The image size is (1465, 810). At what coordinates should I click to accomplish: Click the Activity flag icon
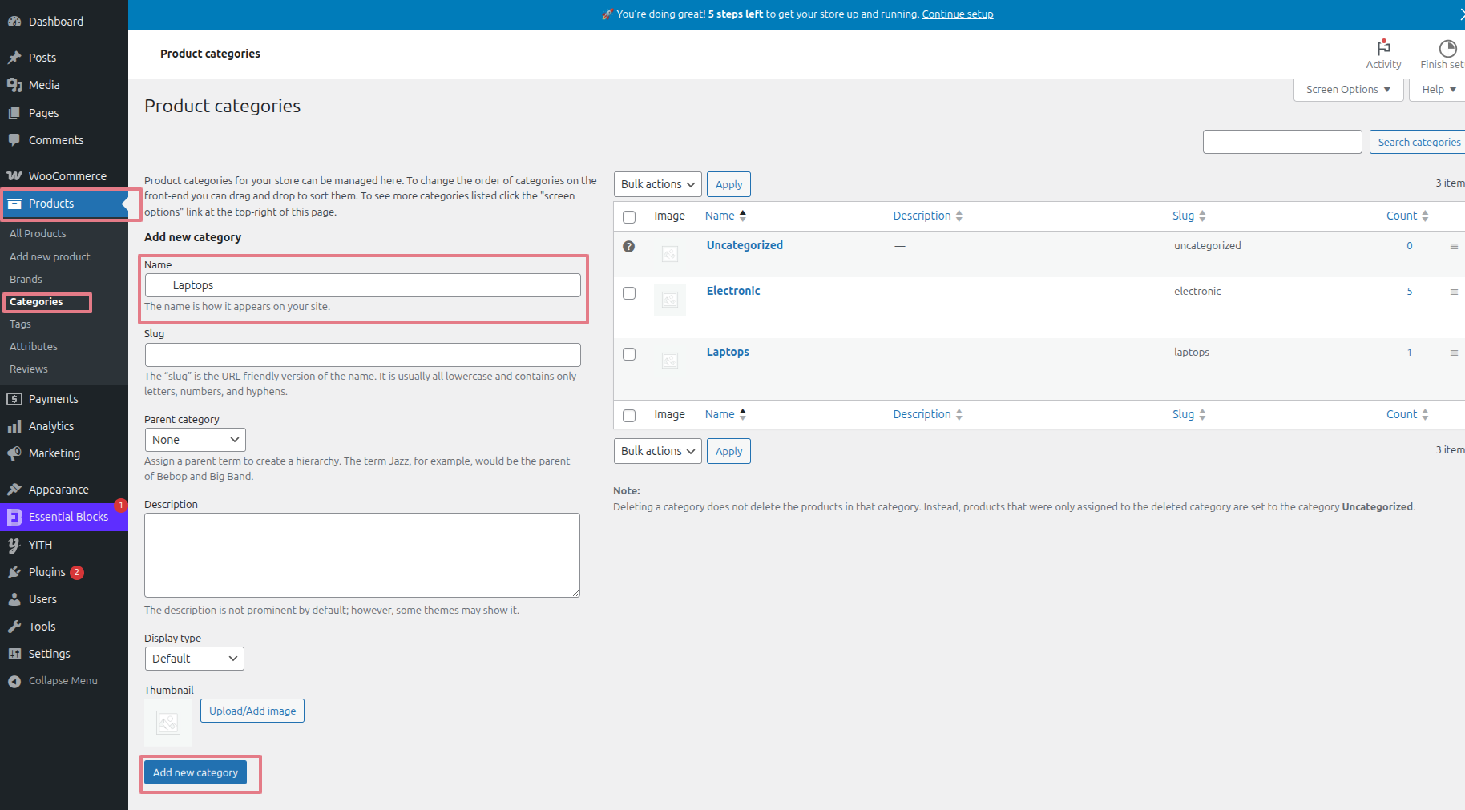[1383, 48]
